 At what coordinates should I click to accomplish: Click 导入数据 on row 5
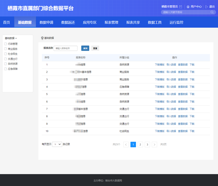tap(171, 94)
